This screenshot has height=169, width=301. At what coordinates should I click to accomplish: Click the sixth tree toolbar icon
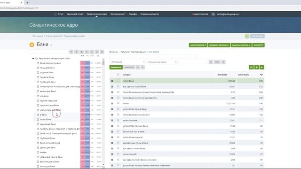pos(97,52)
